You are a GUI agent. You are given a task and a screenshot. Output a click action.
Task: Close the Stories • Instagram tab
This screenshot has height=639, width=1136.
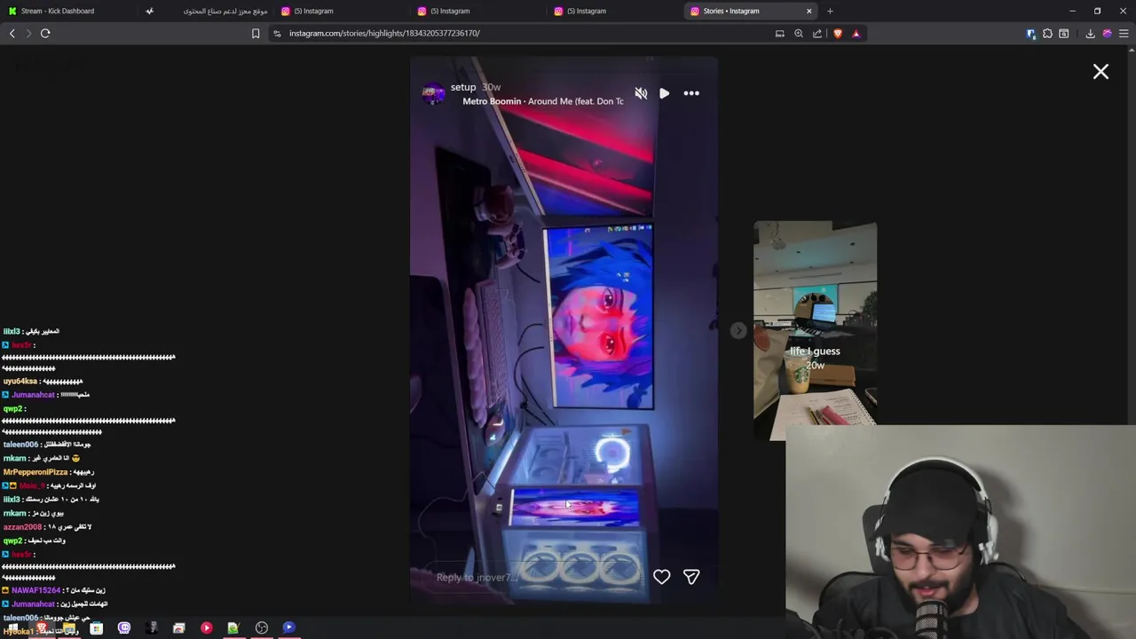809,11
